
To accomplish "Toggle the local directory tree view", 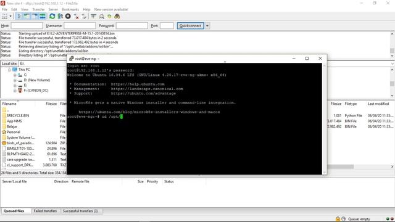I will (x=27, y=17).
